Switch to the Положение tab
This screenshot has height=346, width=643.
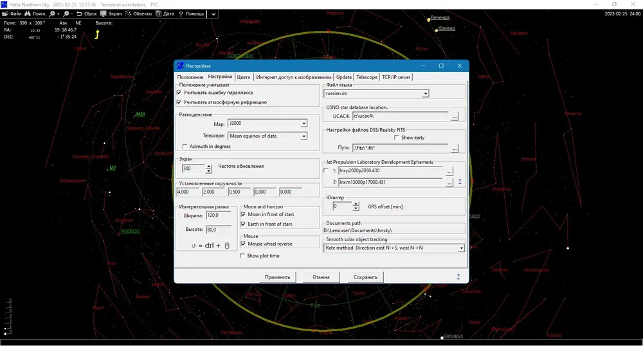pos(190,77)
